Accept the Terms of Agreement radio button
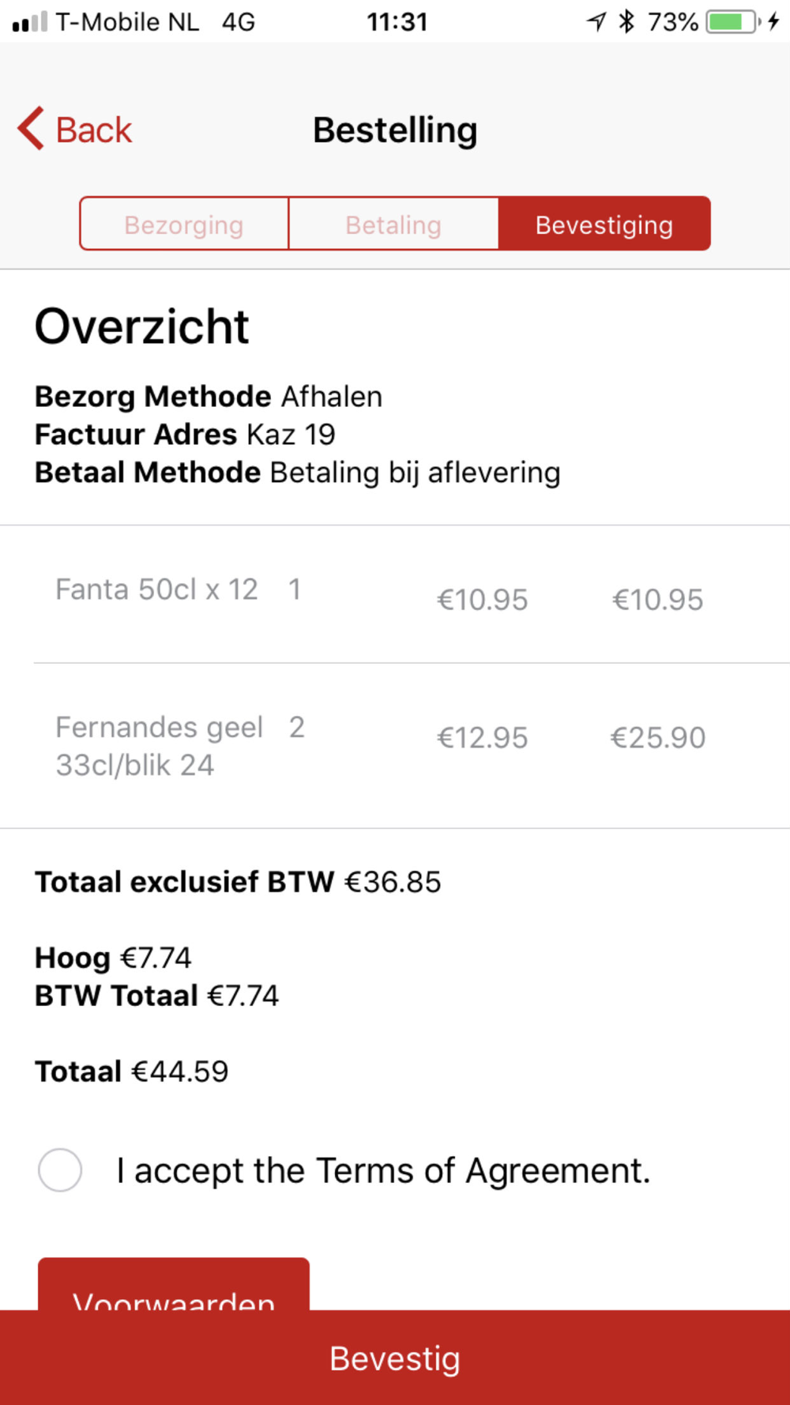Screen dimensions: 790x1405 [x=60, y=1170]
